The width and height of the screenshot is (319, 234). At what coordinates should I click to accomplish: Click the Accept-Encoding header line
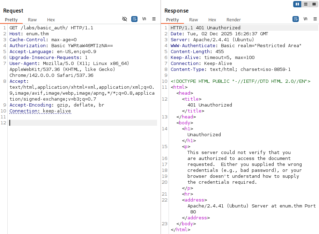pyautogui.click(x=57, y=105)
